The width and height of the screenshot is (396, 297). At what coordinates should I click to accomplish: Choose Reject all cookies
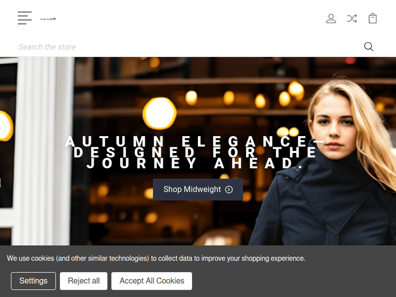(x=83, y=281)
